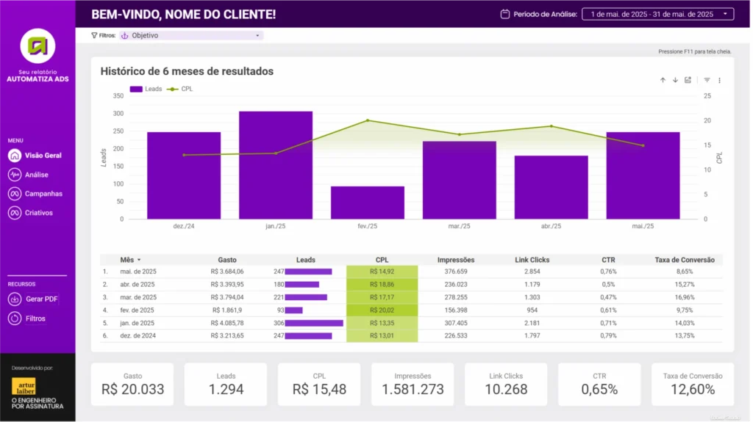Click the Artur Laiber developer logo

24,387
